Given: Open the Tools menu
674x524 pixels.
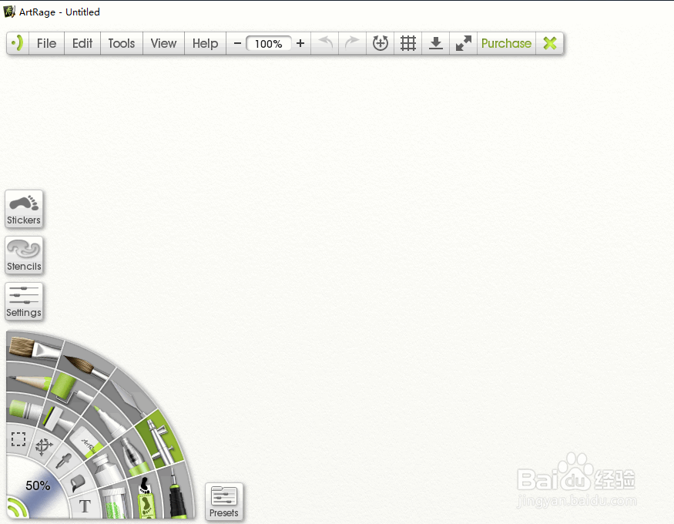Looking at the screenshot, I should [122, 43].
